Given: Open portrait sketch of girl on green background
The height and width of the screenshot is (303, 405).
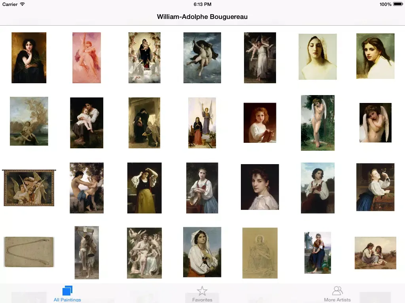Looking at the screenshot, I should [375, 56].
